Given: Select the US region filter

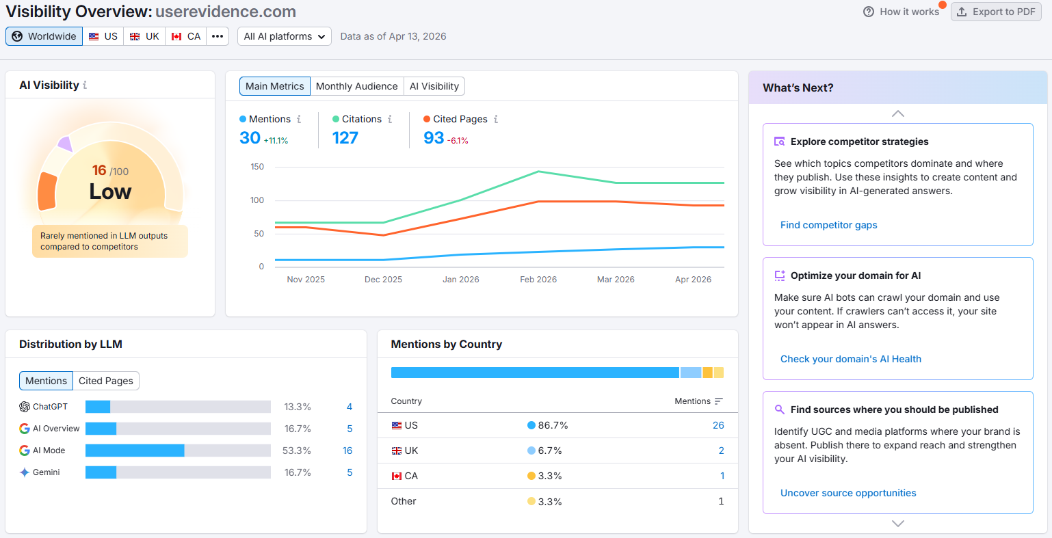Looking at the screenshot, I should 103,36.
